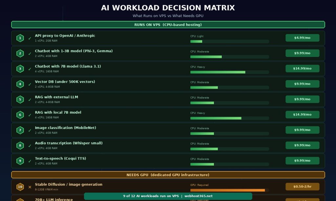Expand the NEEDS GPU section header

(x=168, y=175)
